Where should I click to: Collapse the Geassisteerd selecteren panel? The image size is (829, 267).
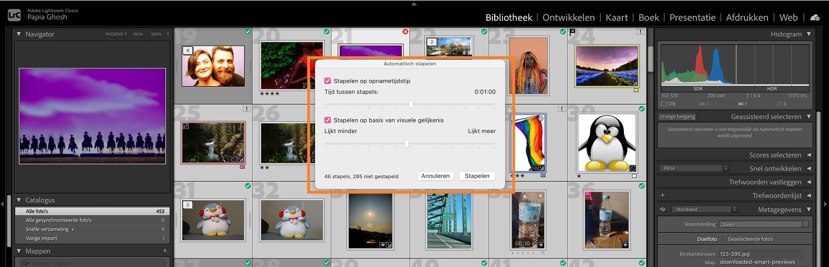(809, 117)
